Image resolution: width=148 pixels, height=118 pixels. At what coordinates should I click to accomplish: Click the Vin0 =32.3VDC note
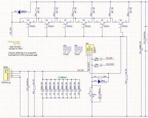pos(15,47)
